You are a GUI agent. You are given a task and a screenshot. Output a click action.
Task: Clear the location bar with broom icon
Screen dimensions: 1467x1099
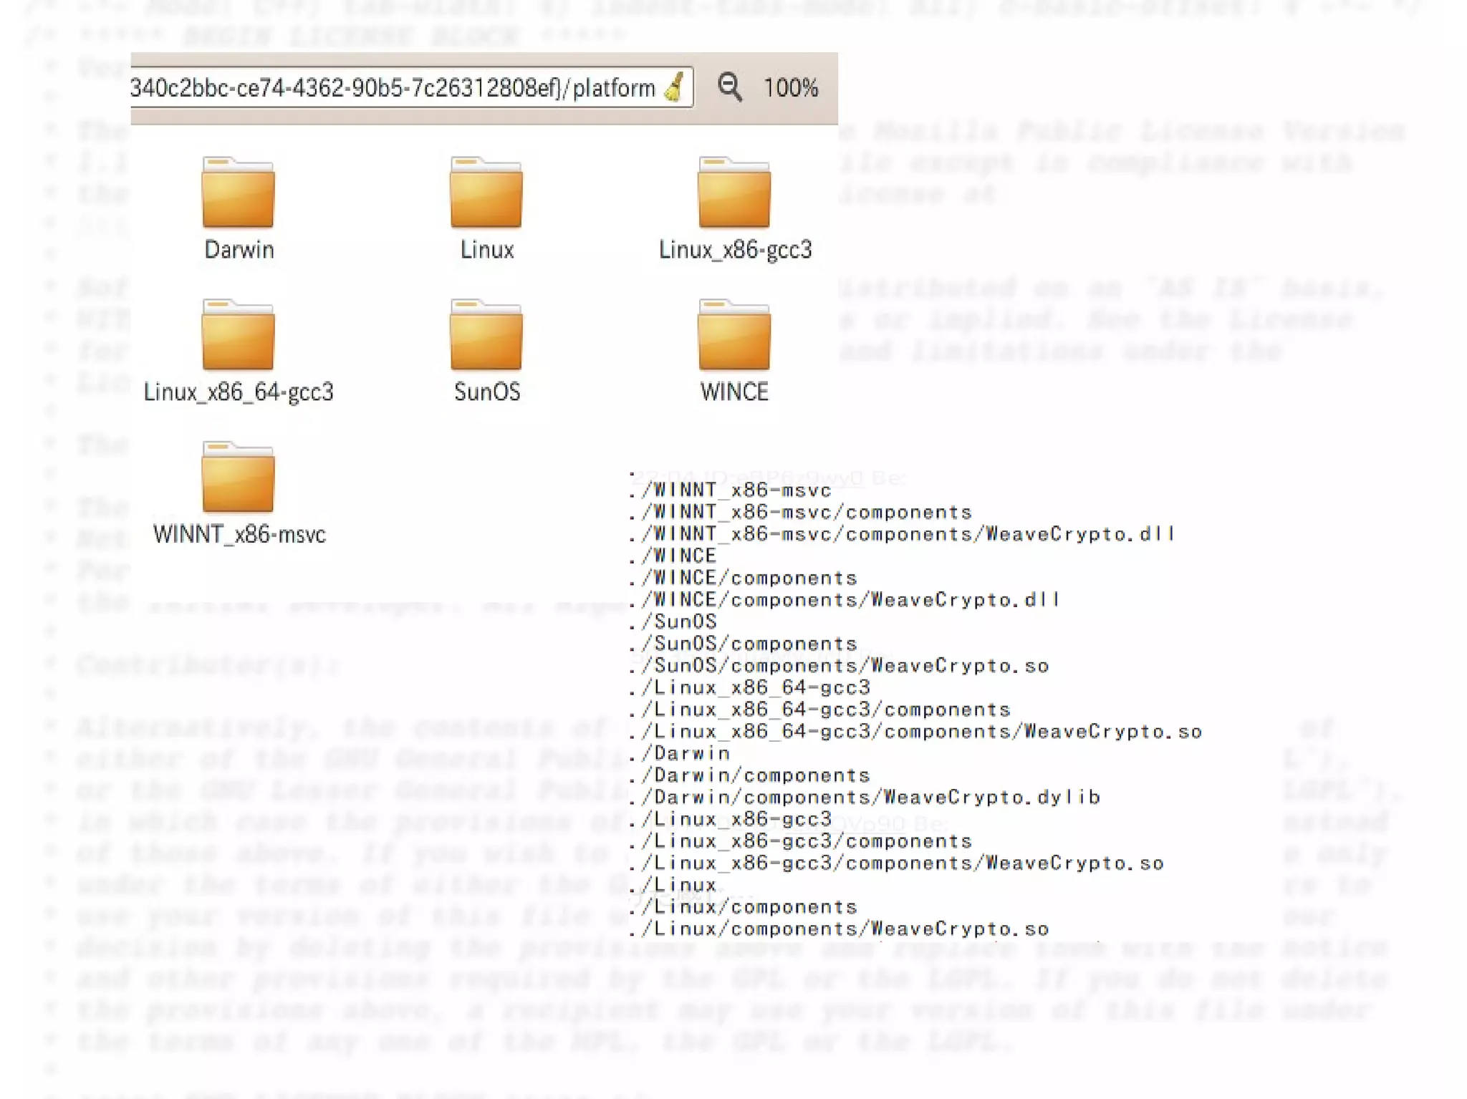tap(674, 88)
